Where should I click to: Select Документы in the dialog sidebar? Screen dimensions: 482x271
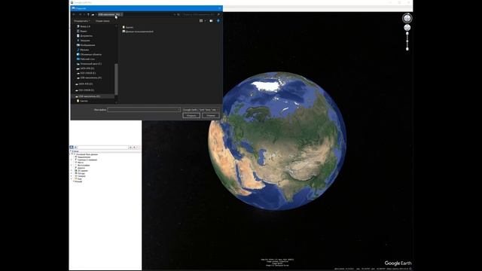(x=84, y=35)
